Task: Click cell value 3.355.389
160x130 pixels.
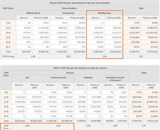Action: (x=44, y=28)
